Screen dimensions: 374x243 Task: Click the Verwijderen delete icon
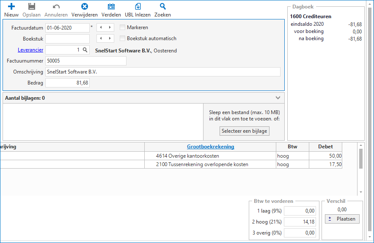85,6
